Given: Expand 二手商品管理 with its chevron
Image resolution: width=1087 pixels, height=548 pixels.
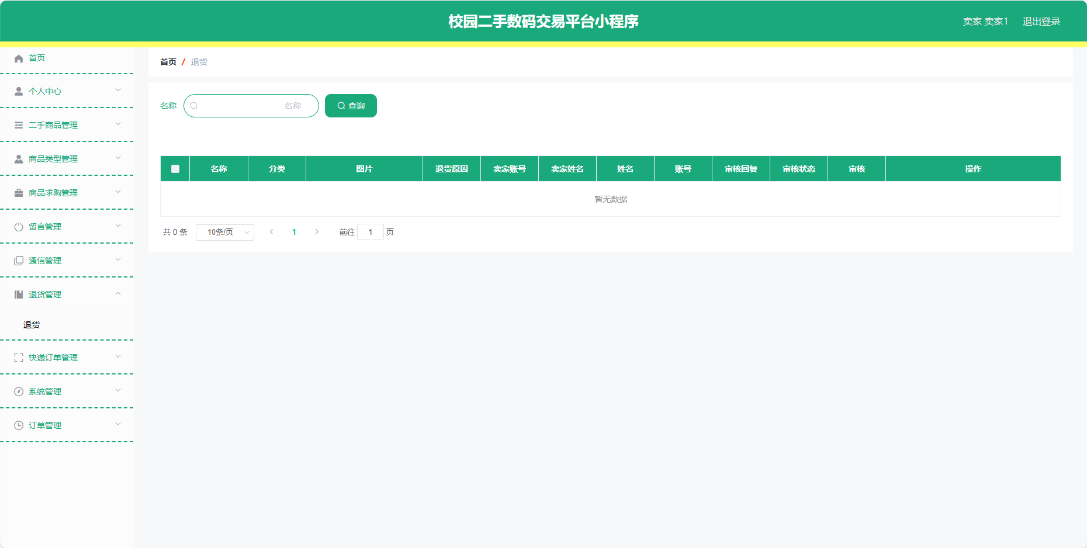Looking at the screenshot, I should point(118,124).
